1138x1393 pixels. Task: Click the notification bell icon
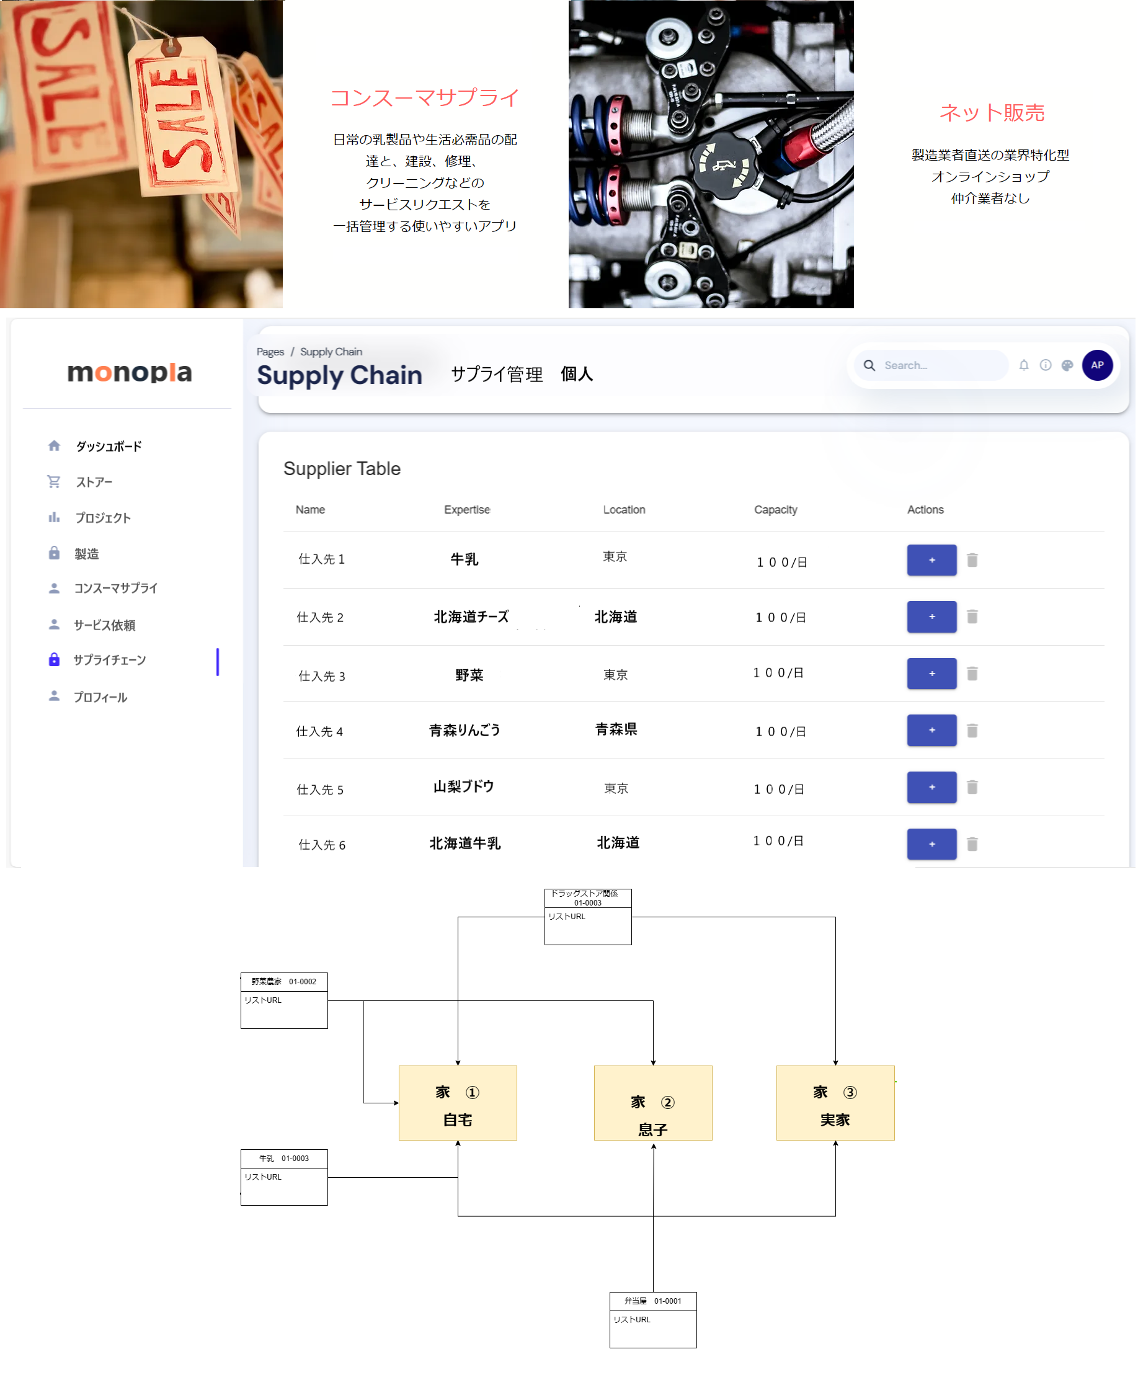click(1025, 366)
